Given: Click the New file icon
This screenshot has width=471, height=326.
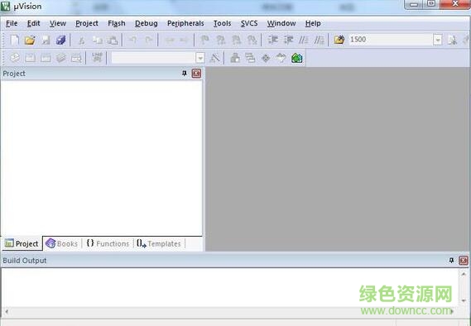Looking at the screenshot, I should 14,40.
